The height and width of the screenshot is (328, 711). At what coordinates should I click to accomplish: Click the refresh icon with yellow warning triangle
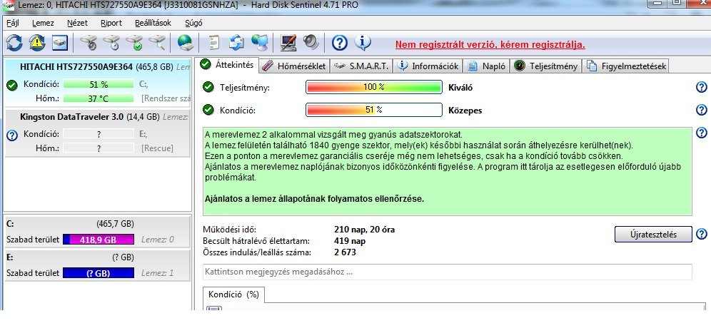pyautogui.click(x=37, y=43)
